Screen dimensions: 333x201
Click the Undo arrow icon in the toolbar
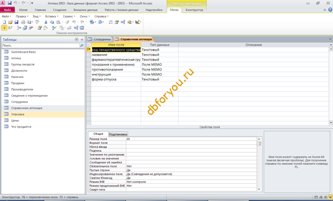click(x=74, y=22)
